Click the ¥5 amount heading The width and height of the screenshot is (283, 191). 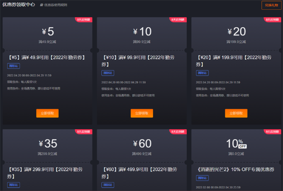click(48, 31)
